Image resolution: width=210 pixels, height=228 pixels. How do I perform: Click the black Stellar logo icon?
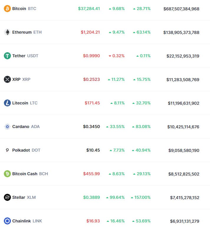click(x=7, y=197)
